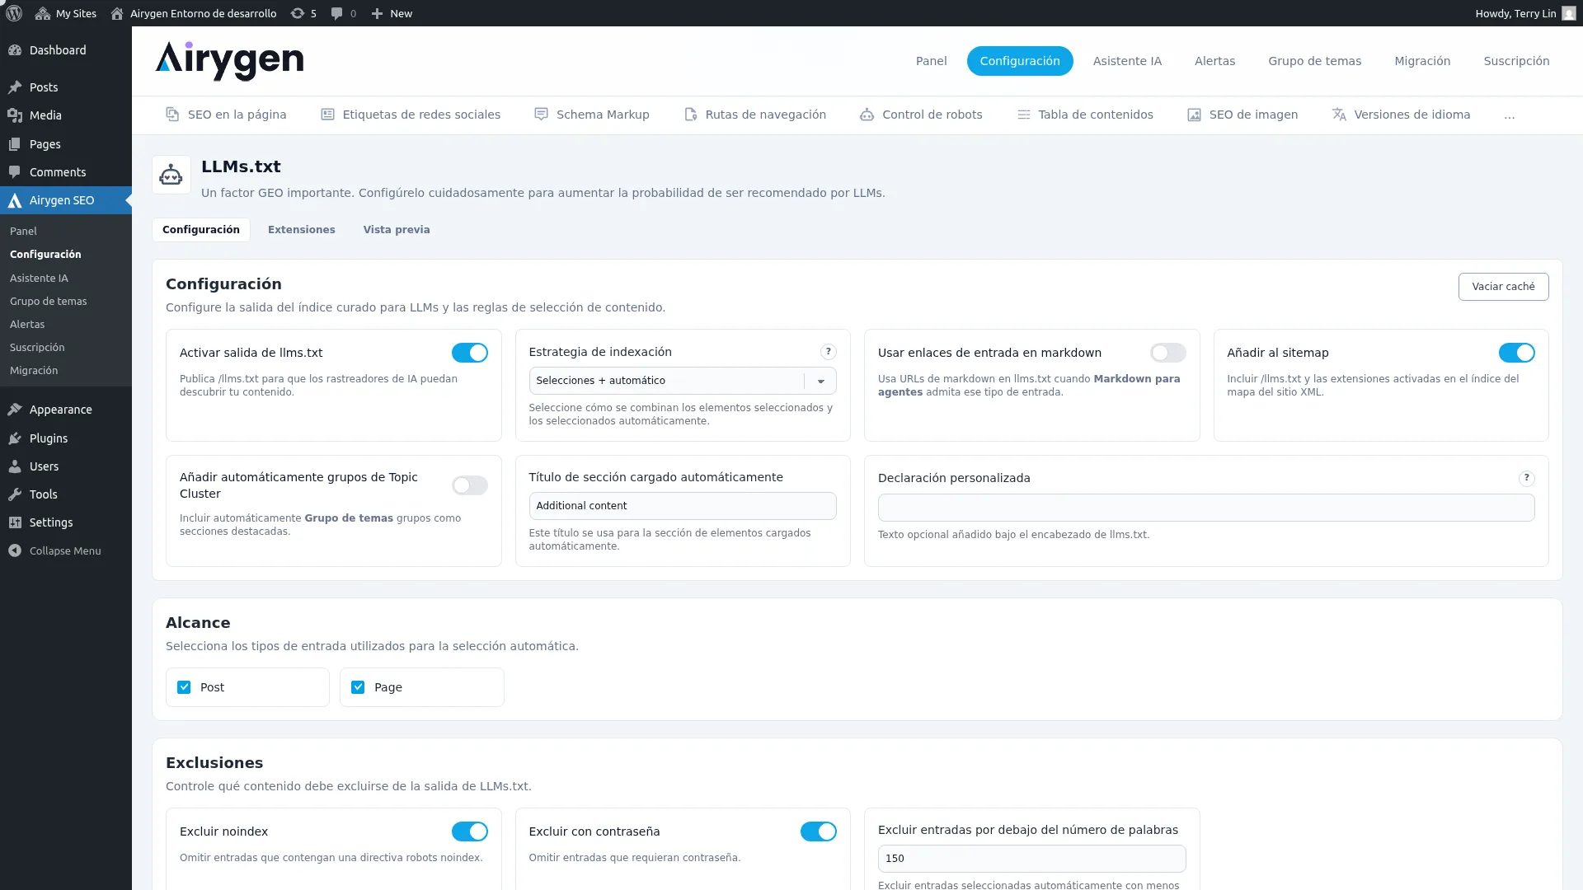Viewport: 1583px width, 890px height.
Task: Click the SEO en la página icon
Action: tap(172, 115)
